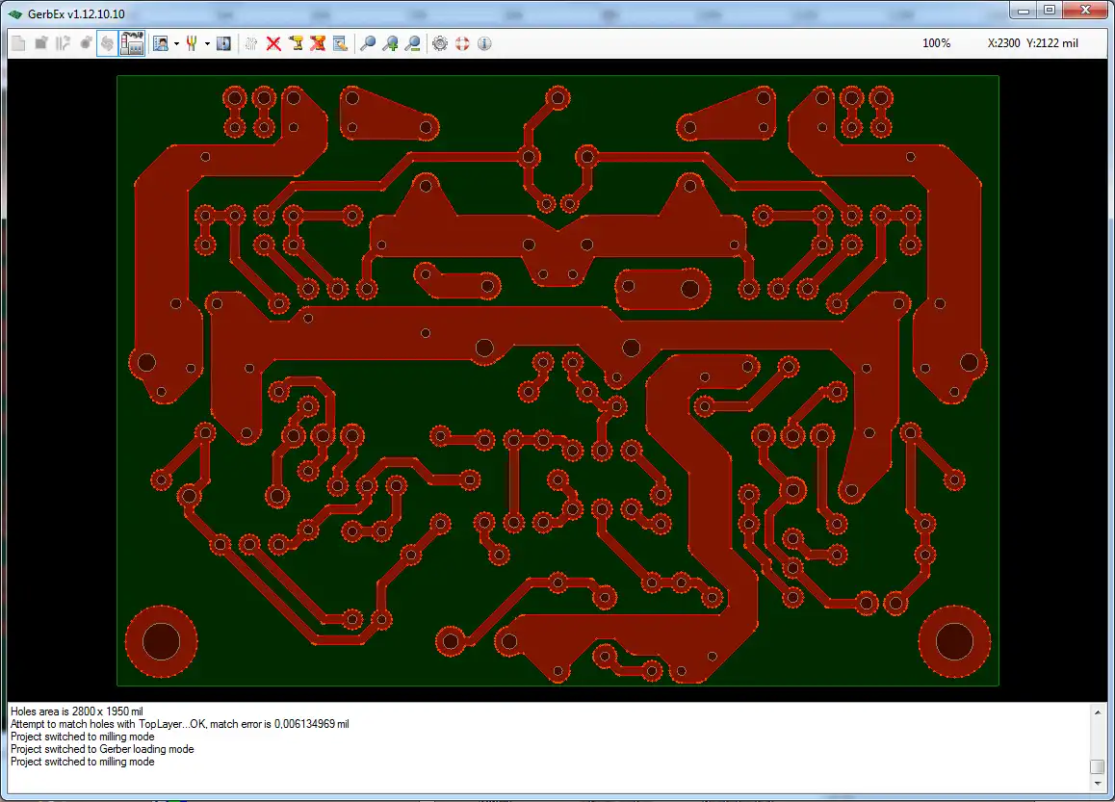Screen dimensions: 1115x802
Task: Click the red X delete icon
Action: [273, 43]
